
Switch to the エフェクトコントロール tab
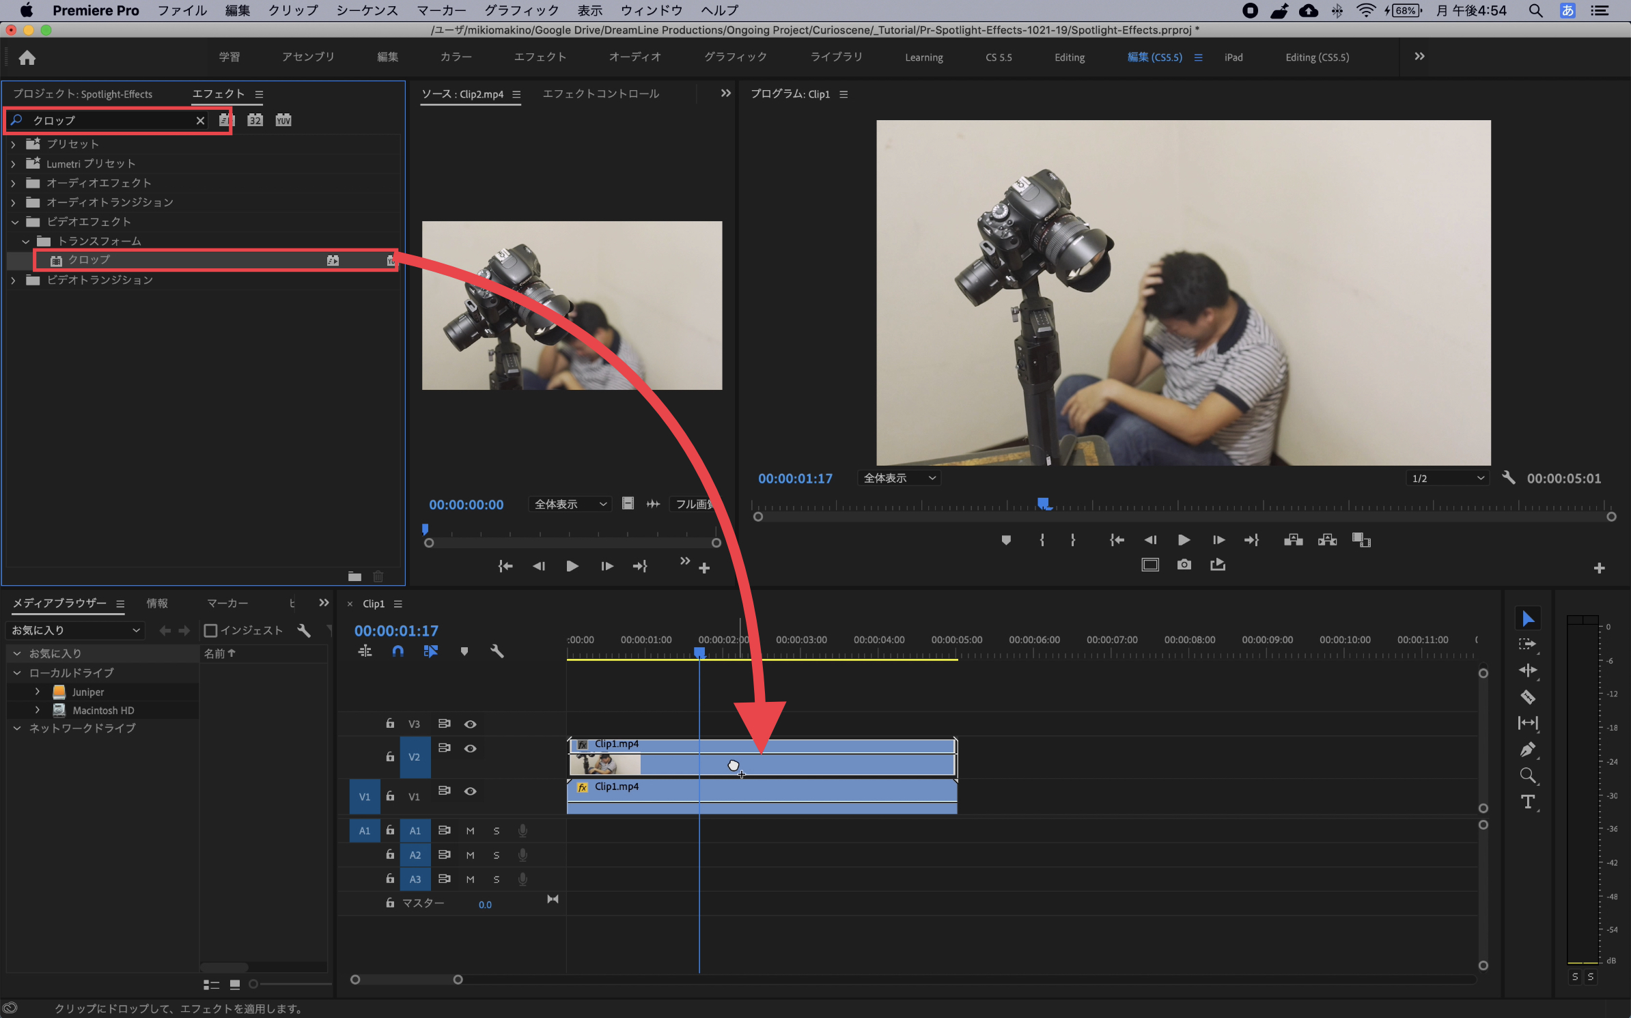tap(600, 94)
